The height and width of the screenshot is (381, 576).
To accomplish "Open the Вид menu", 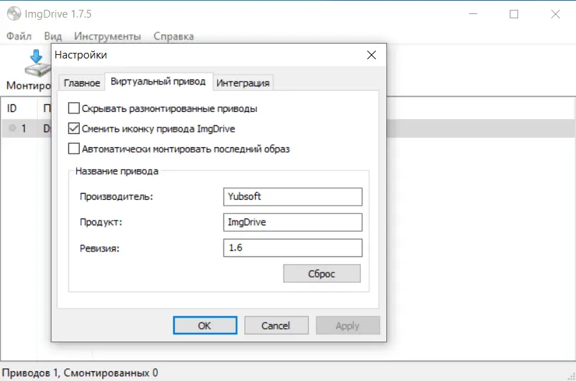I will 53,36.
